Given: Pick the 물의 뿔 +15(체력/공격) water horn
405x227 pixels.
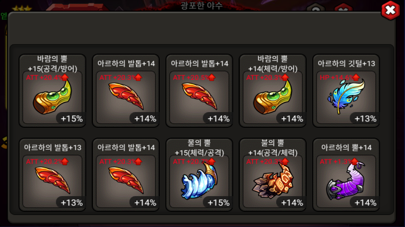Looking at the screenshot, I should [199, 175].
